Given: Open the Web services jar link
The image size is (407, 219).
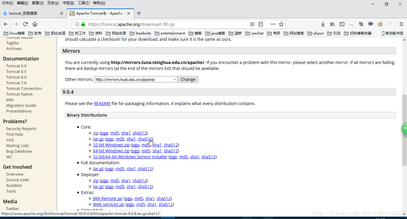Looking at the screenshot, I should click(x=109, y=204).
